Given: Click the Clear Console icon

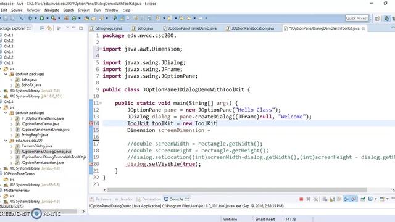Looking at the screenshot, I should point(325,199).
